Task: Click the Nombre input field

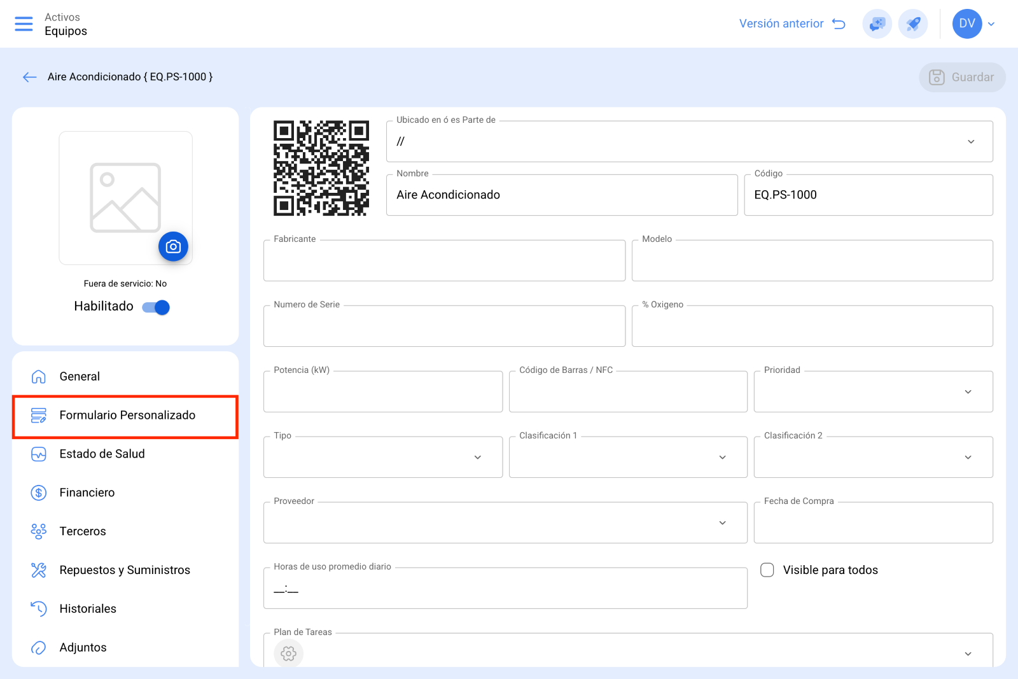Action: 562,195
